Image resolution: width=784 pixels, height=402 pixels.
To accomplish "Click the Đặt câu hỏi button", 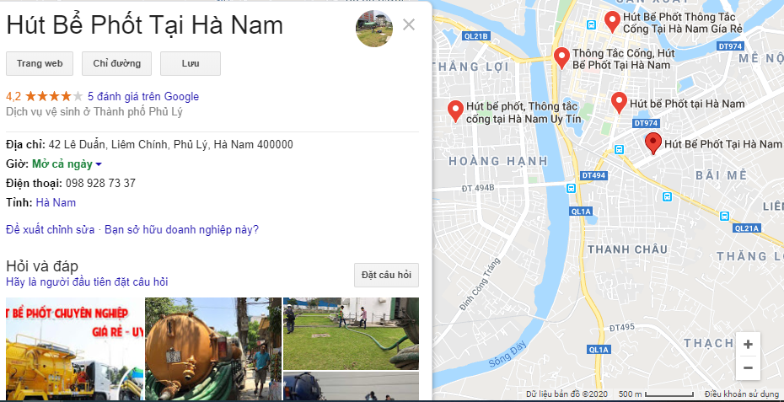I will (x=386, y=275).
